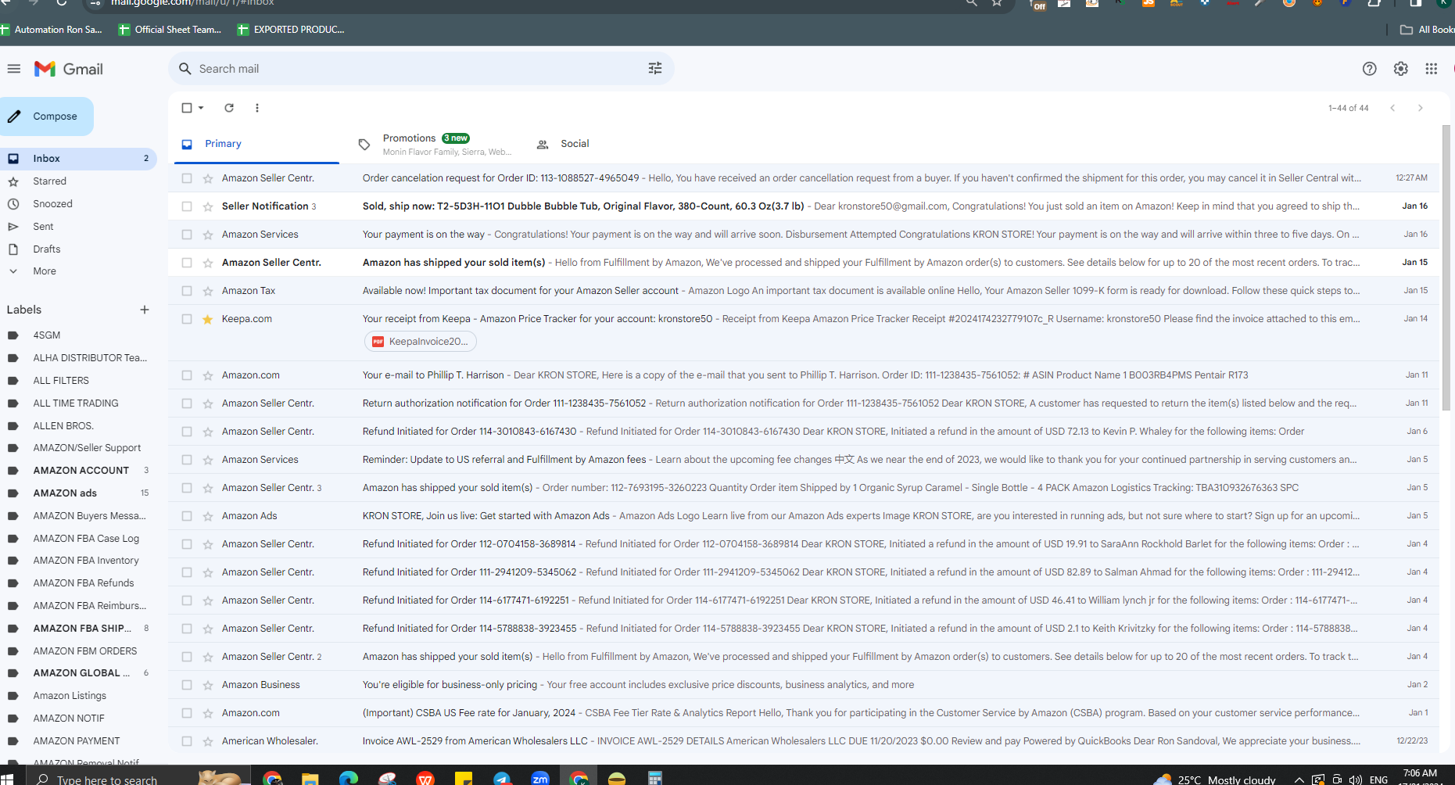The width and height of the screenshot is (1455, 785).
Task: Refresh the inbox
Action: (x=229, y=108)
